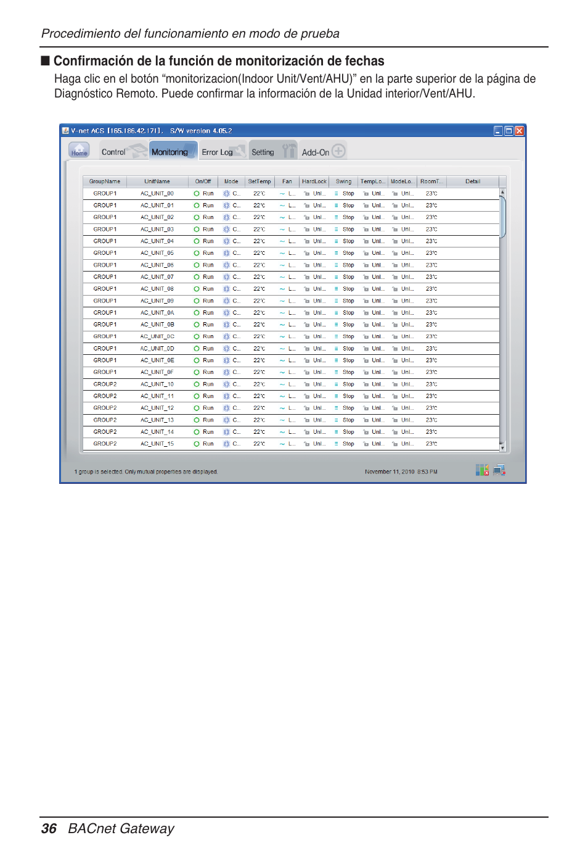Screen dimensions: 588x864
Task: Click the GROUP1 cell of the AC_UNIT_0F row
Action: pyautogui.click(x=105, y=373)
